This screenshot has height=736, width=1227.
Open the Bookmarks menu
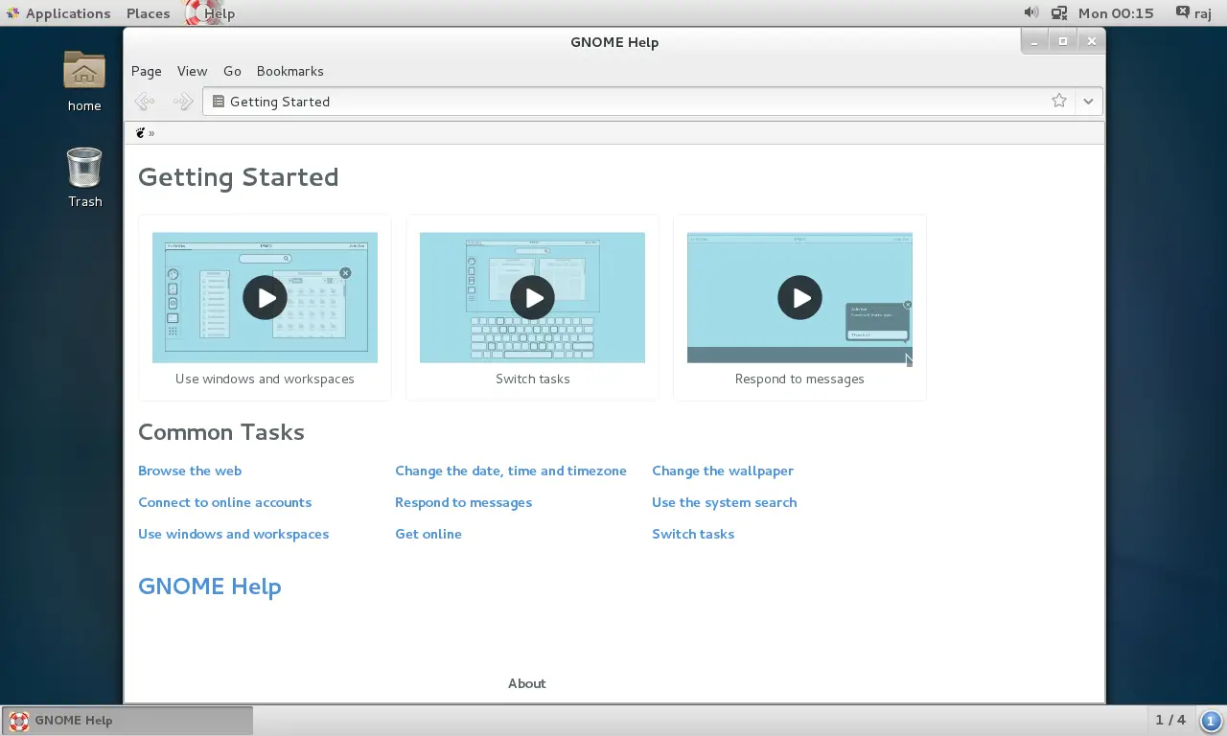(x=290, y=71)
